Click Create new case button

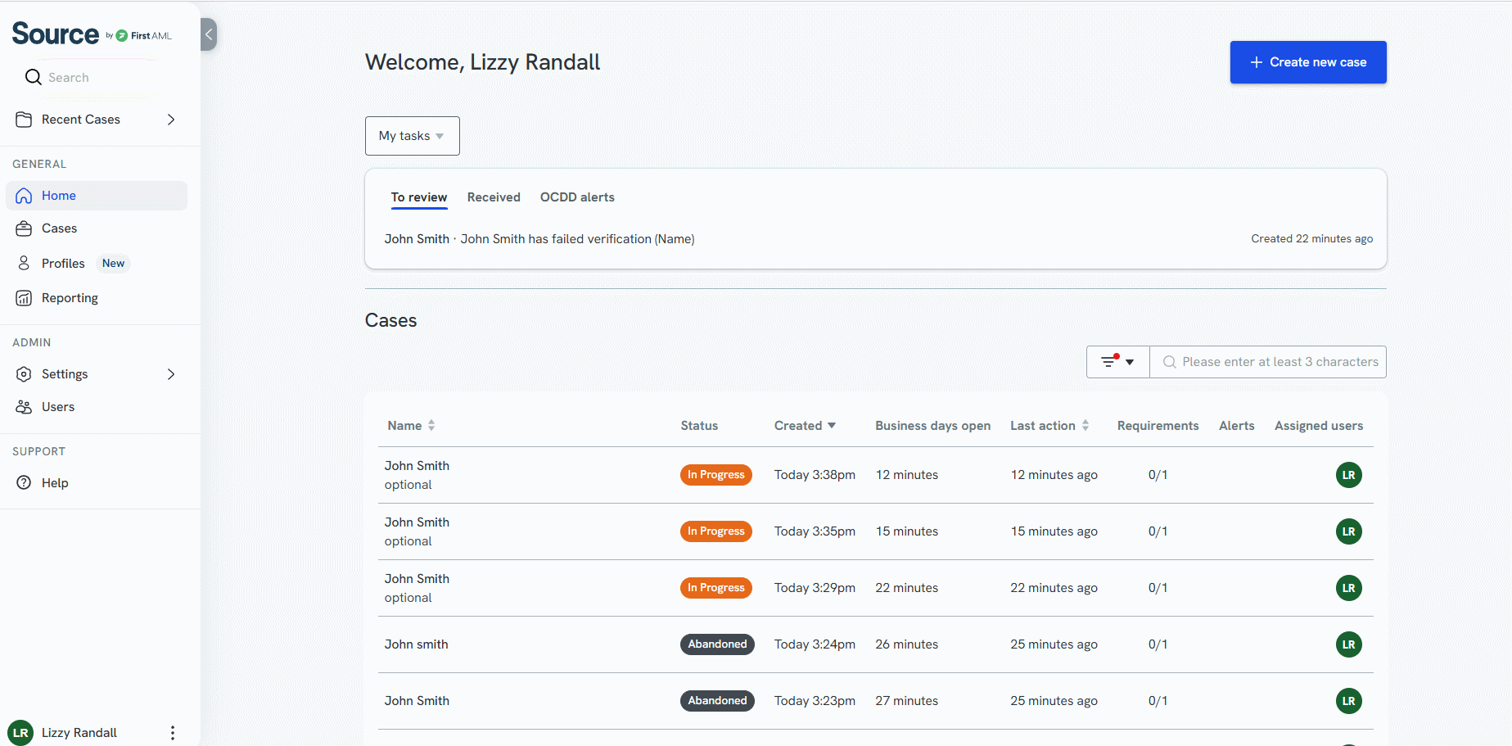(x=1308, y=62)
